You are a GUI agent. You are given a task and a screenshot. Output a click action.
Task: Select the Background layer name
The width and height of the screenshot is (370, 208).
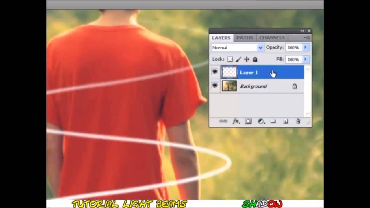tap(254, 86)
